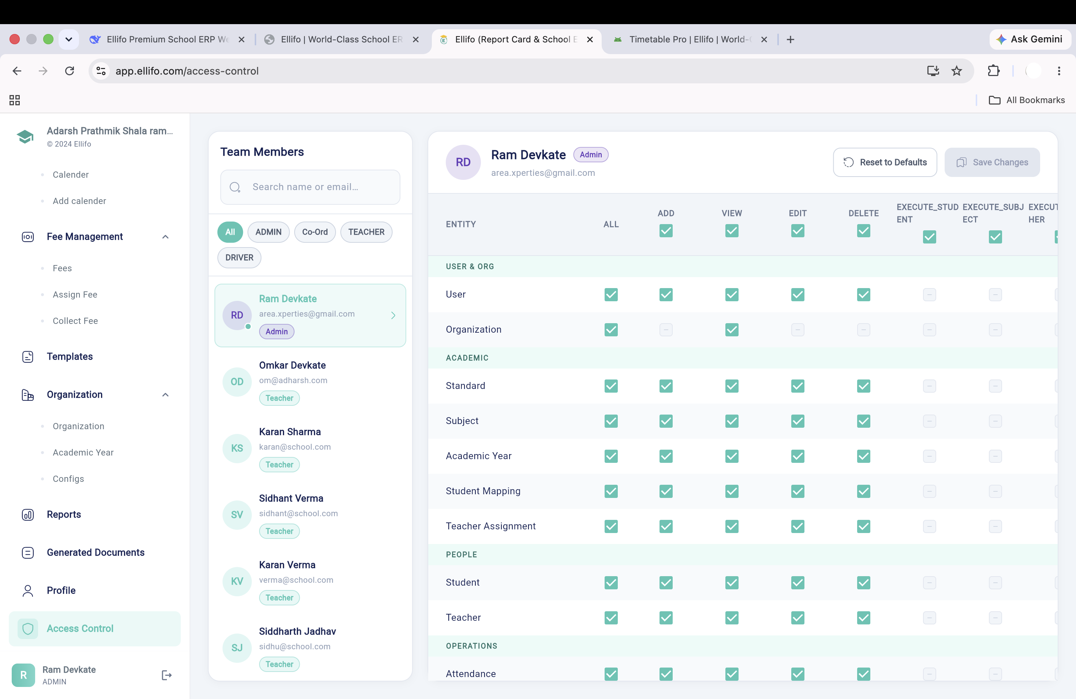Click the school graduation cap logo icon
The height and width of the screenshot is (699, 1076).
(x=25, y=136)
